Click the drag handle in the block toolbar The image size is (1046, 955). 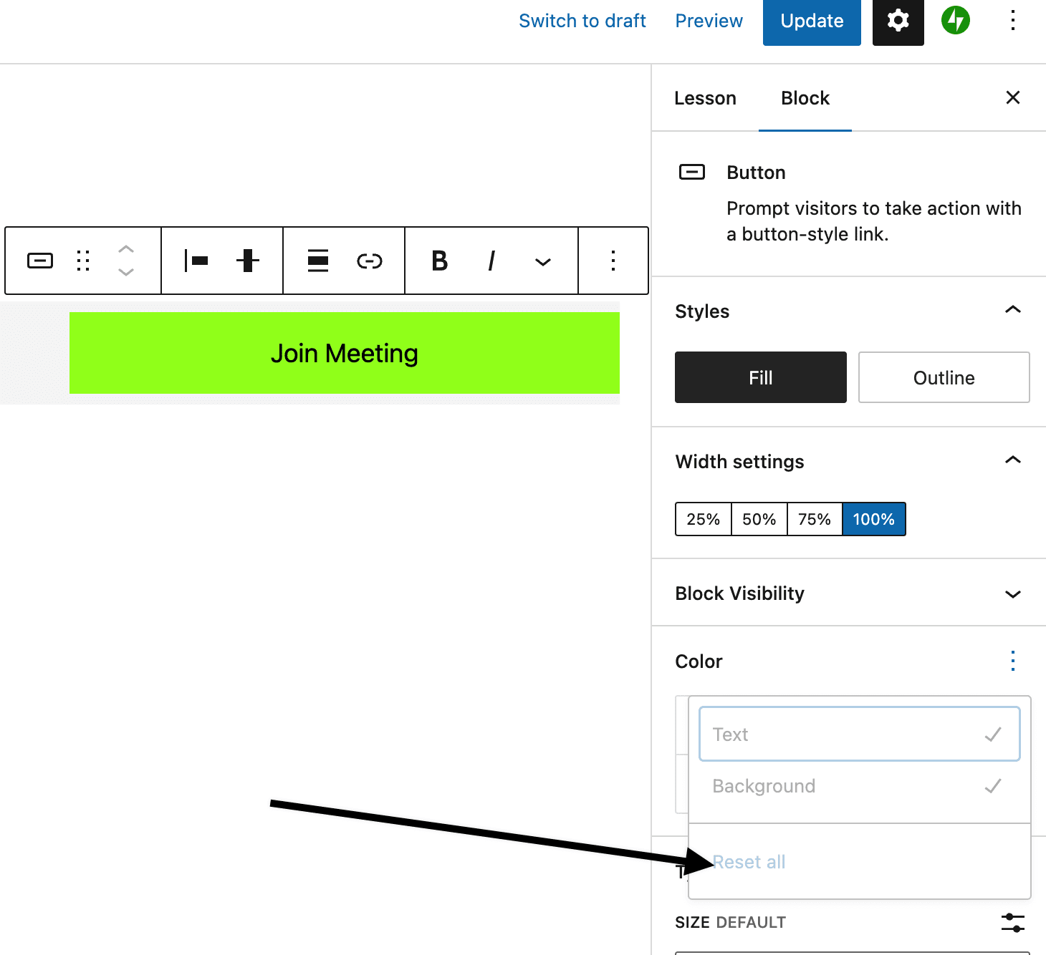(82, 261)
